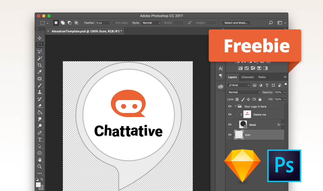The height and width of the screenshot is (191, 323).
Task: Switch to the Channels tab
Action: click(248, 77)
